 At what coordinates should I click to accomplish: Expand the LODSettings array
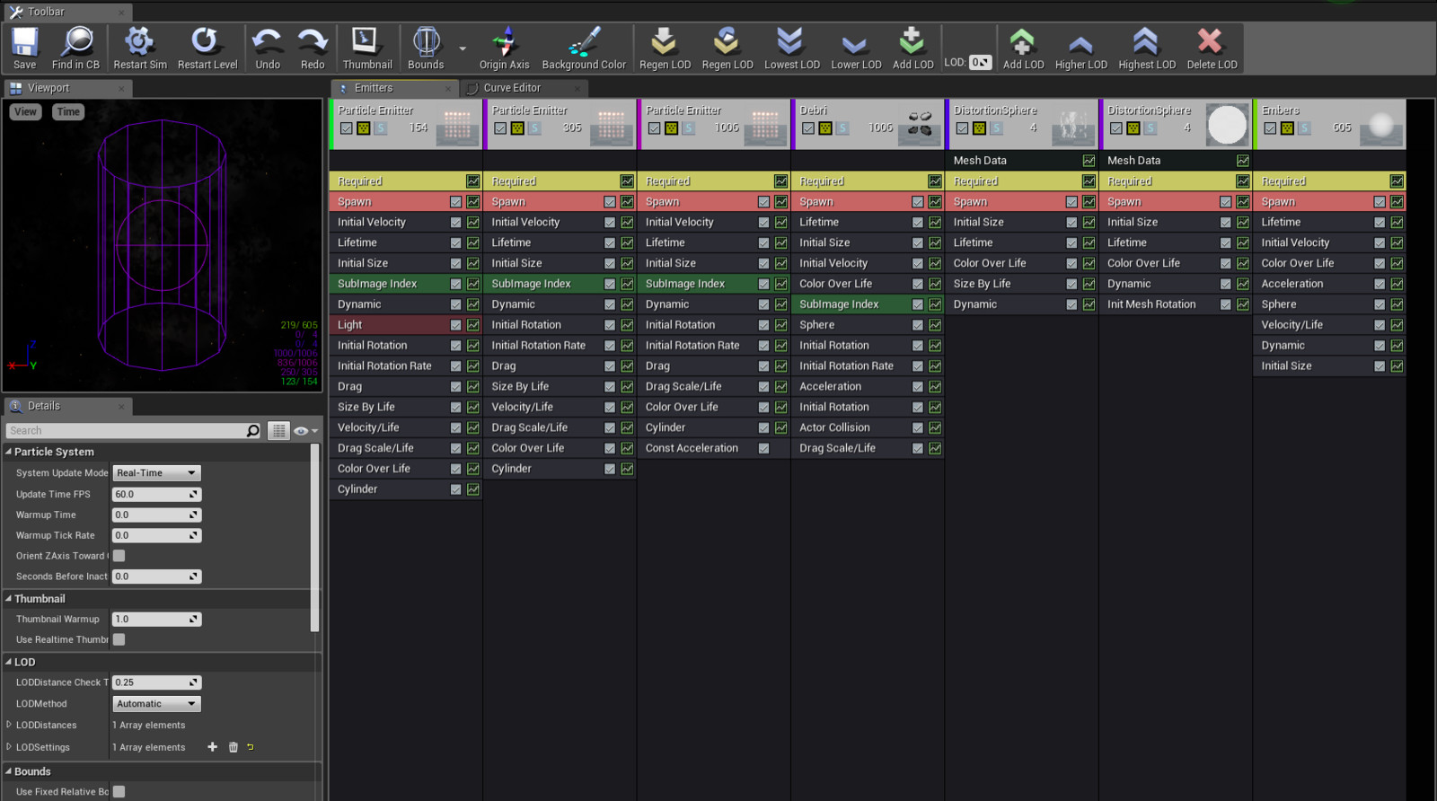(9, 746)
